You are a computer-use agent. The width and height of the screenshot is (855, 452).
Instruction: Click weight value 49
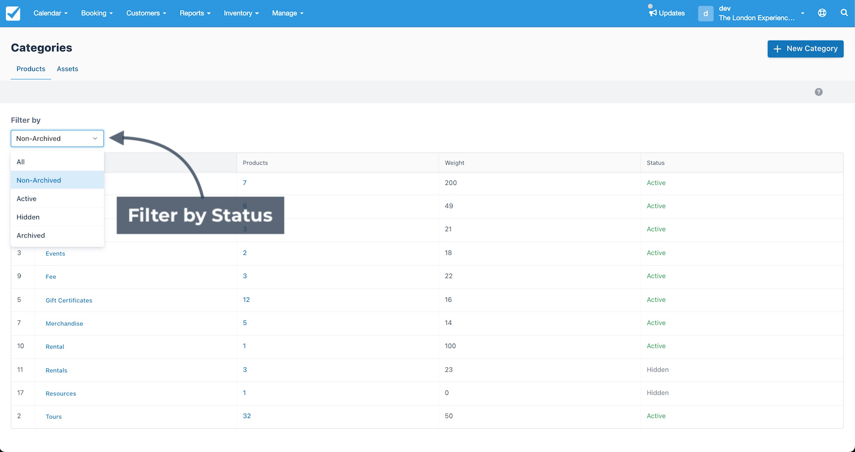pyautogui.click(x=449, y=206)
